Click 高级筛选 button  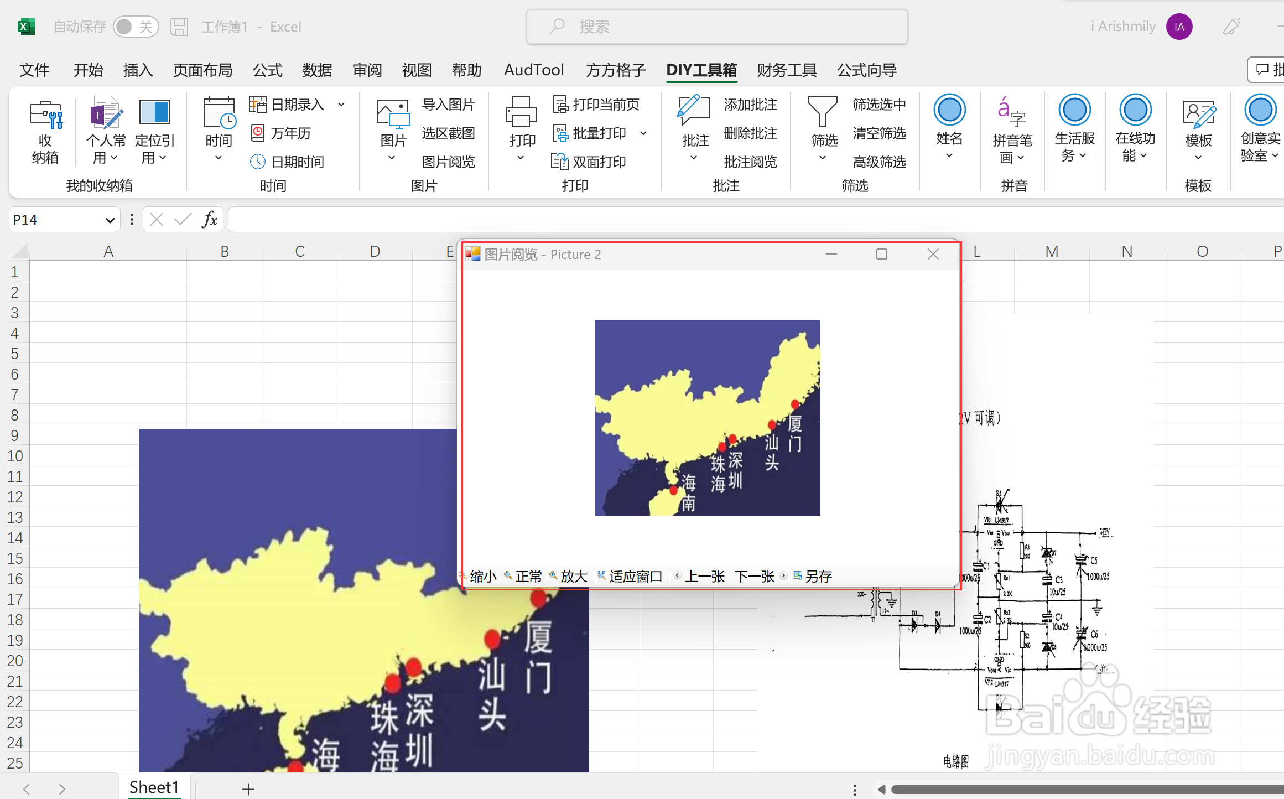pyautogui.click(x=880, y=162)
